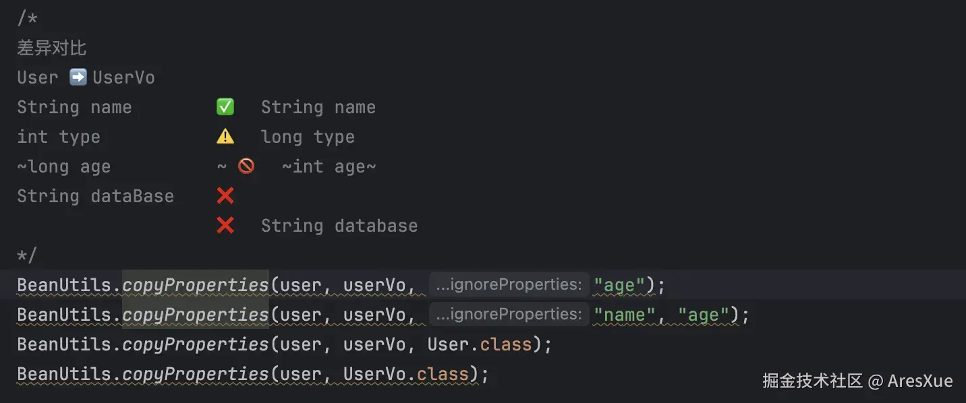Click the red X beside String dataBase

(225, 196)
